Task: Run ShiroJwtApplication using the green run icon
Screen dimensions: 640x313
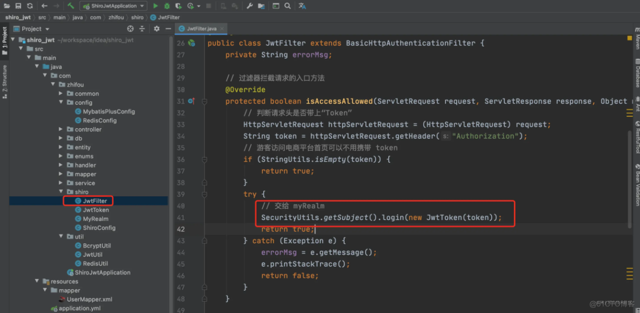Action: point(156,5)
